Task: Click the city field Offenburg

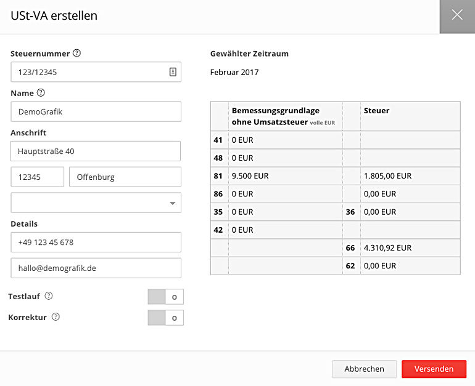Action: [x=125, y=177]
